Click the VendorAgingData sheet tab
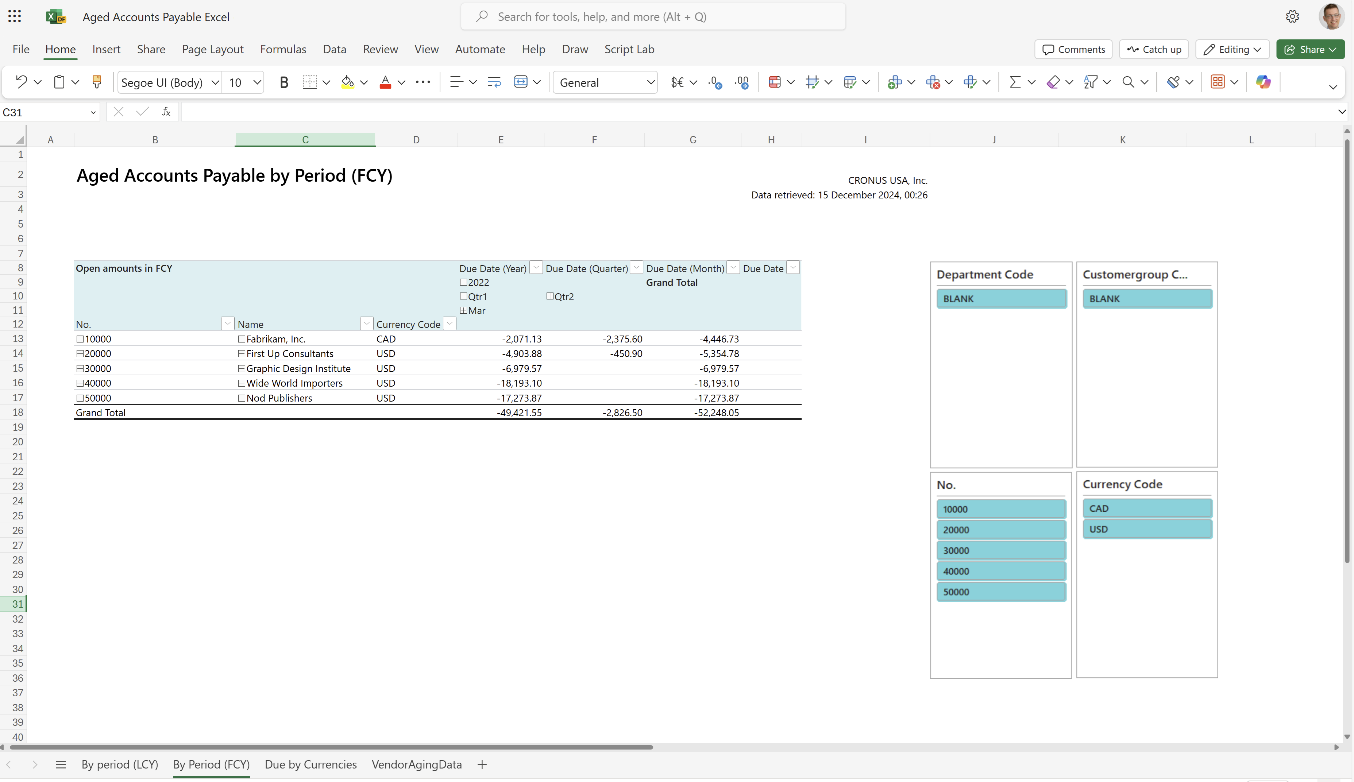Image resolution: width=1354 pixels, height=782 pixels. [416, 764]
